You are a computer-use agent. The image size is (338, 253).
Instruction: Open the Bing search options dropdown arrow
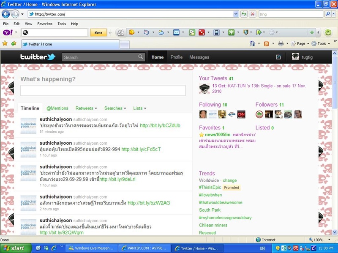[333, 14]
